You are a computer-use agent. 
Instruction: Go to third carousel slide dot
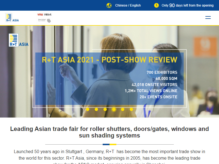pos(105,109)
